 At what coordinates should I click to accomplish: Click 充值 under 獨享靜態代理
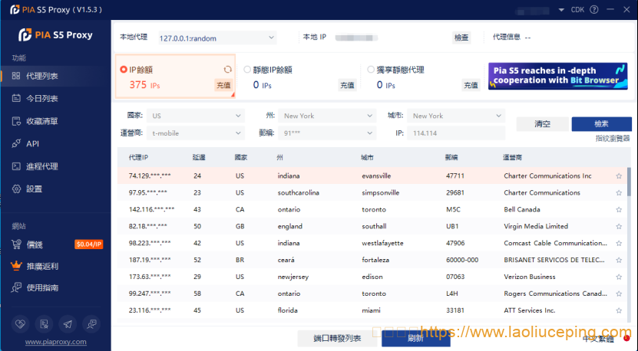pos(471,85)
